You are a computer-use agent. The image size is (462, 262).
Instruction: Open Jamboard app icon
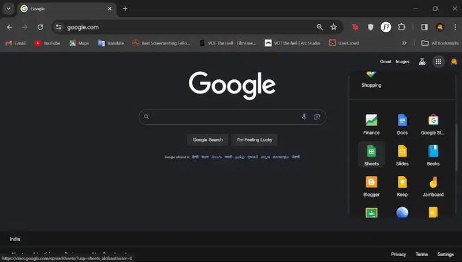(433, 186)
